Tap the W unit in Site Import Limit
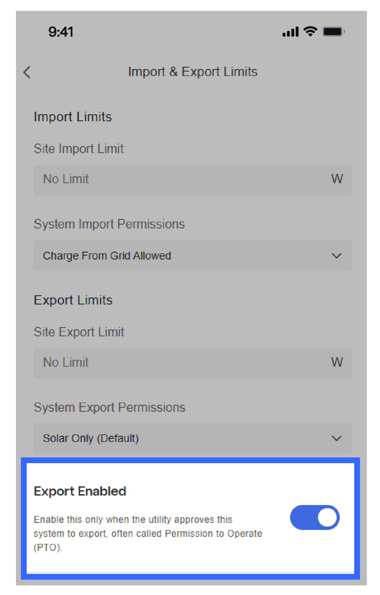This screenshot has height=595, width=380. (337, 179)
